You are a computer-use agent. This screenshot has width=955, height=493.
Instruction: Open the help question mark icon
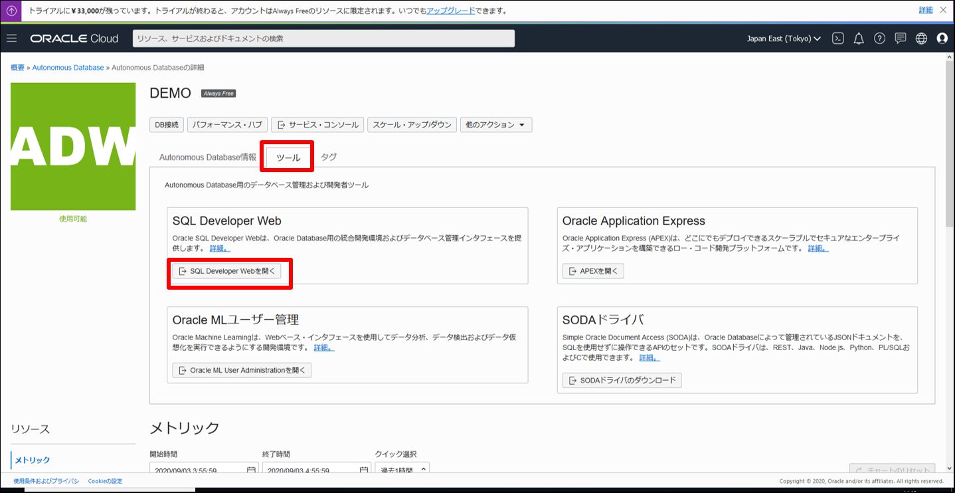879,39
